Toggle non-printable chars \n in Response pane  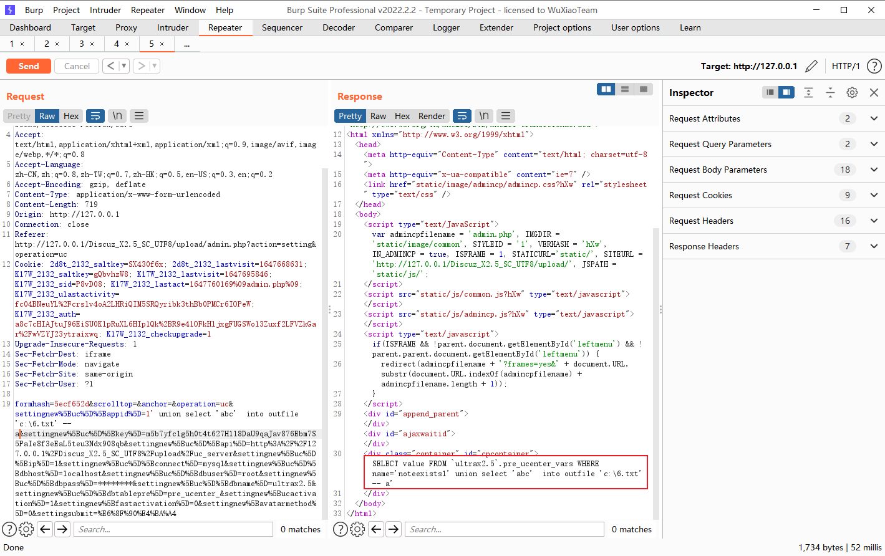(x=484, y=116)
